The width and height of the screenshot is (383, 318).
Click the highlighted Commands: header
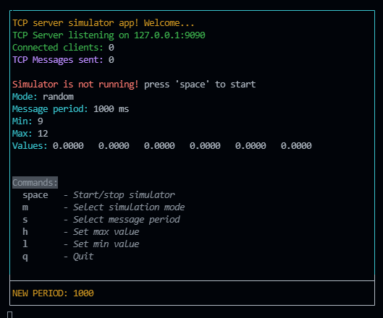click(35, 182)
